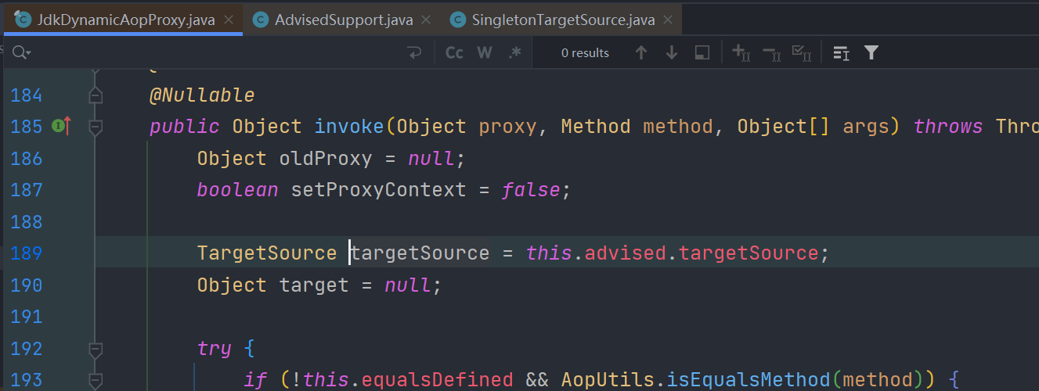This screenshot has width=1039, height=391.
Task: Open results in Find tool window
Action: [702, 52]
